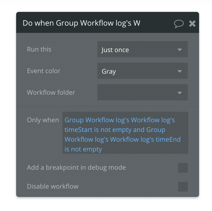Tick the Disable workflow checkbox
Image resolution: width=212 pixels, height=211 pixels.
[183, 187]
